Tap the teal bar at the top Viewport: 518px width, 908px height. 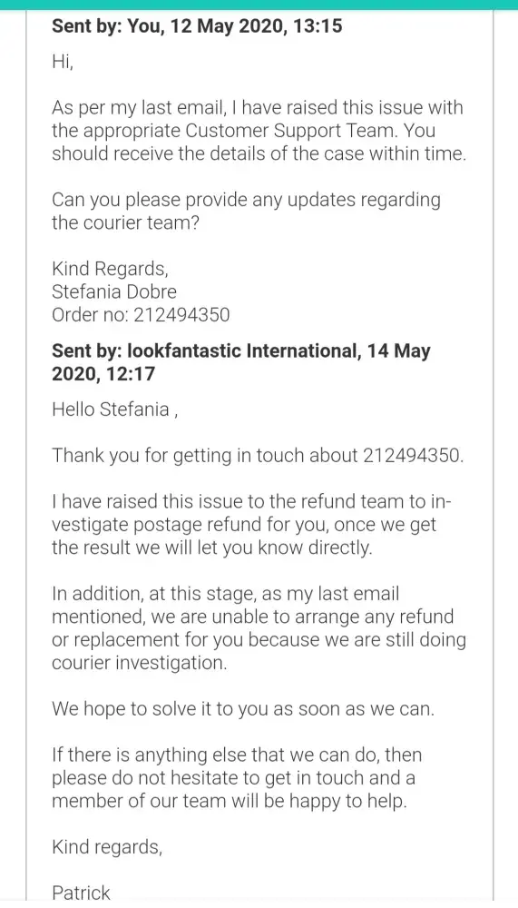[x=259, y=5]
